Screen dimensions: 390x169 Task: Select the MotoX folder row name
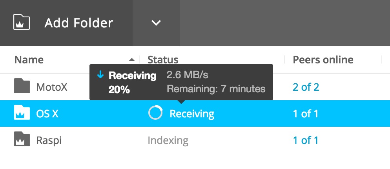(x=52, y=87)
